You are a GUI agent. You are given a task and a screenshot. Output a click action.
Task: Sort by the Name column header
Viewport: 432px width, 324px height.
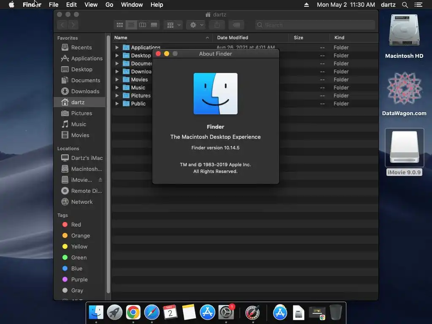click(x=162, y=38)
